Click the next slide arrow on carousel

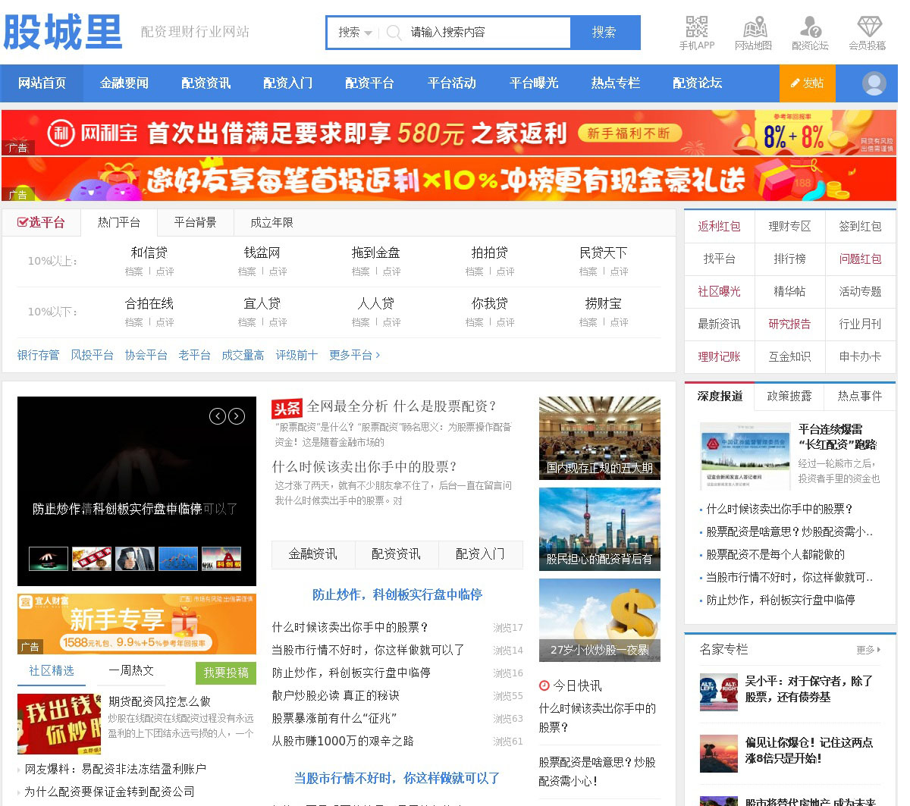click(x=237, y=416)
